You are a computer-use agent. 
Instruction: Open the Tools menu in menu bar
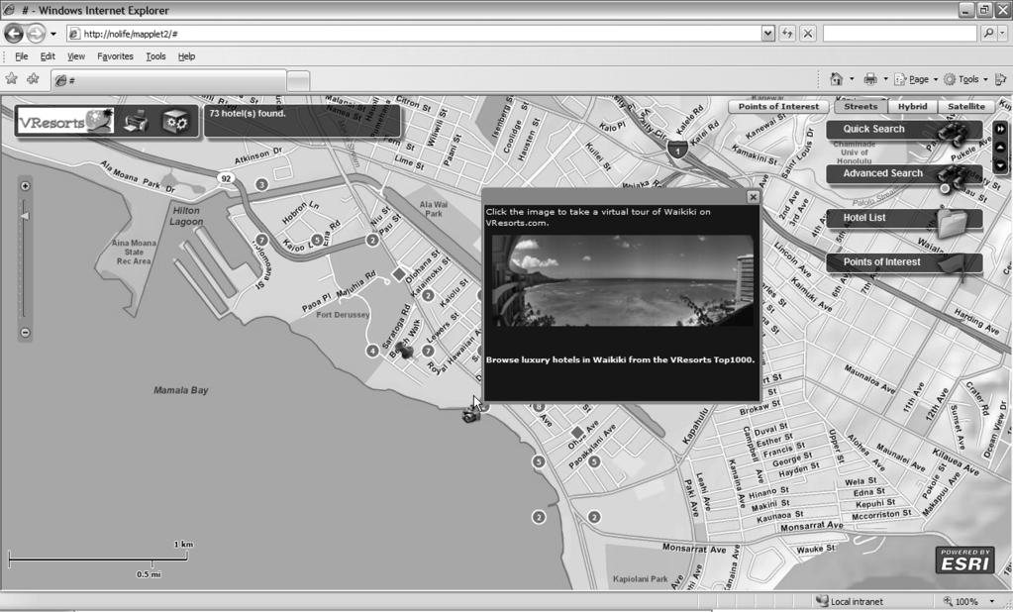point(155,56)
